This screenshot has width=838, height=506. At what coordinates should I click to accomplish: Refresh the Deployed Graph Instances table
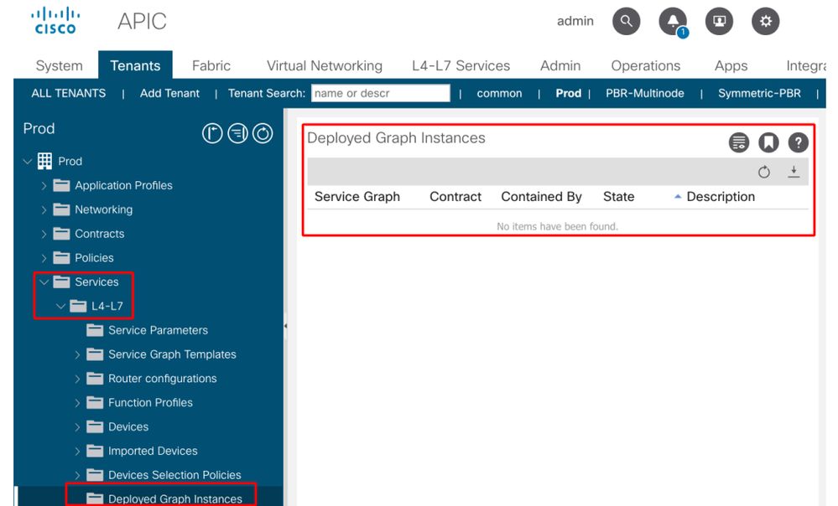(x=764, y=172)
